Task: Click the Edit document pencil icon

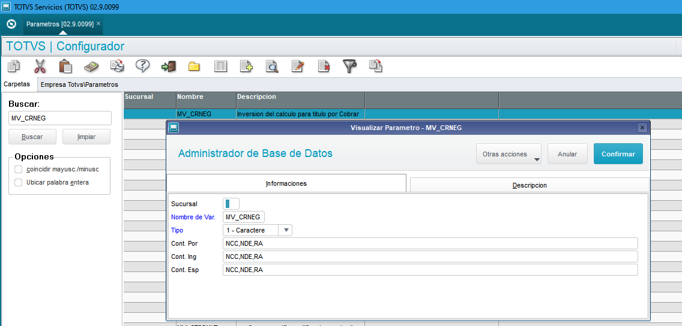Action: pyautogui.click(x=298, y=67)
